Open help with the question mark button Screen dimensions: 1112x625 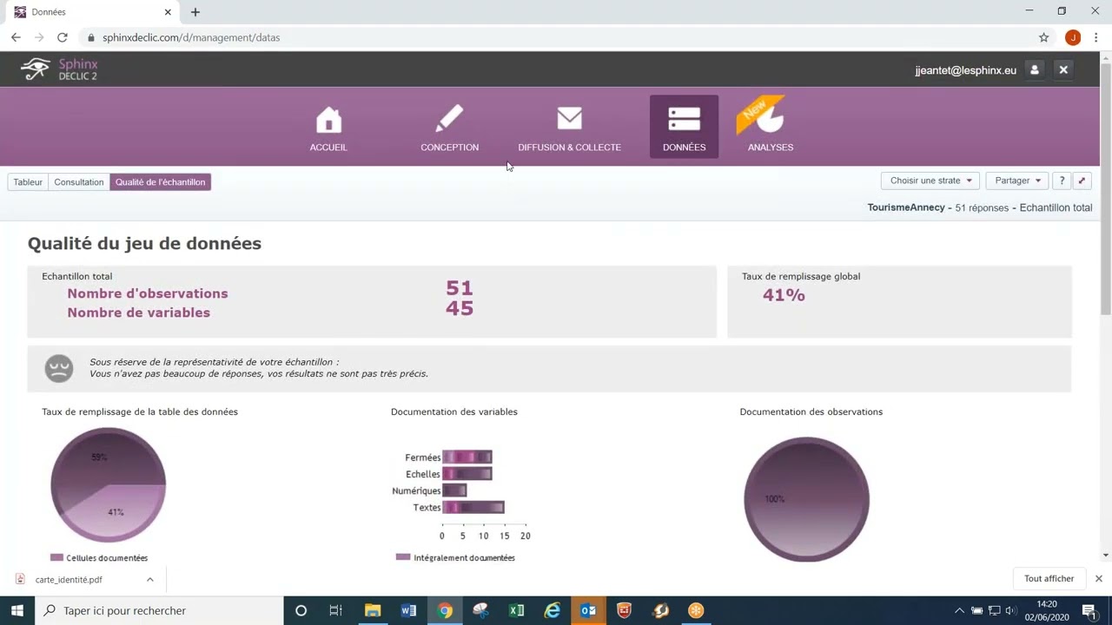(1062, 181)
